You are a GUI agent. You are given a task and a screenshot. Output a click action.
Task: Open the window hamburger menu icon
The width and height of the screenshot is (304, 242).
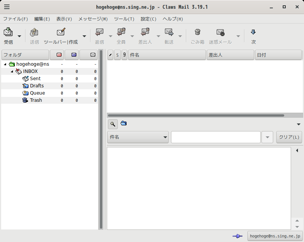[7, 7]
